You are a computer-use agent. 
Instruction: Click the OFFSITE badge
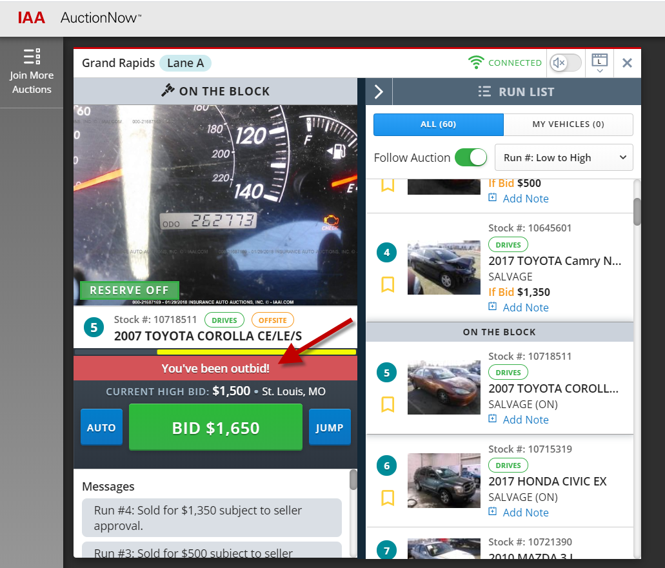[273, 320]
